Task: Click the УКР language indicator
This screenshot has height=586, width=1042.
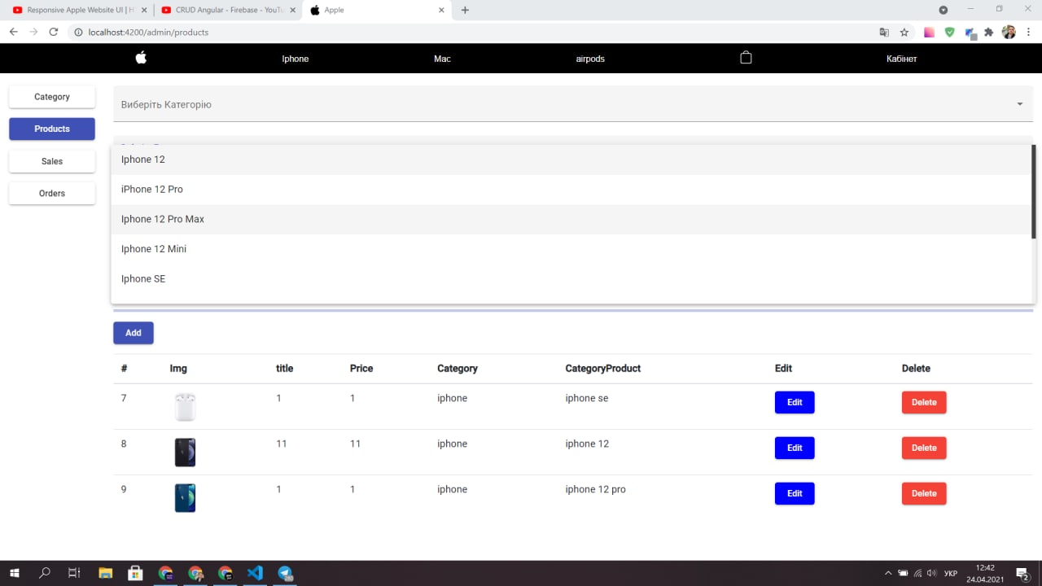Action: click(950, 573)
